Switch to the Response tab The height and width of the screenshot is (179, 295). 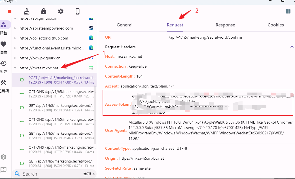tap(225, 25)
